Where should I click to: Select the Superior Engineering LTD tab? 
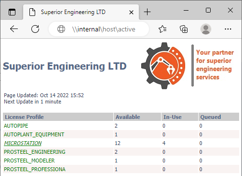point(81,12)
